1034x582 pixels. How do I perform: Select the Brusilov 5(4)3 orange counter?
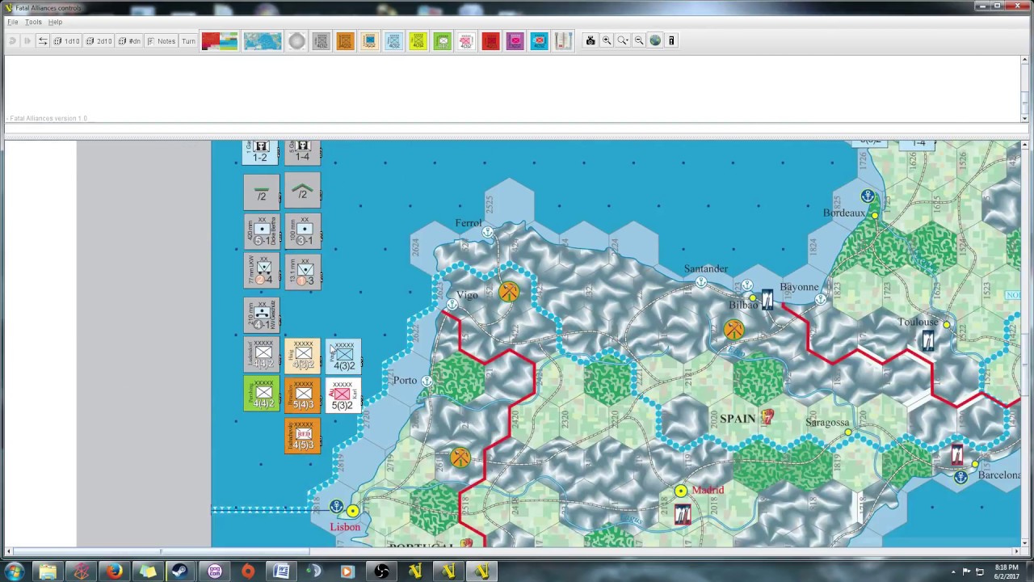tap(302, 394)
